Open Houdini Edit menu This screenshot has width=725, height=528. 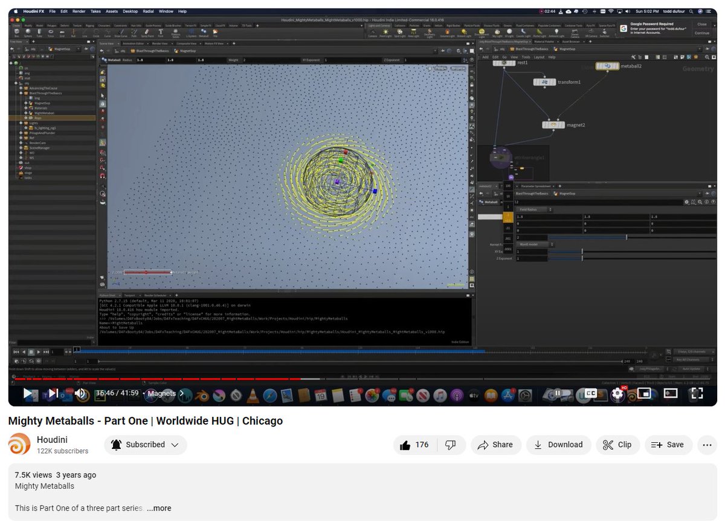click(64, 11)
